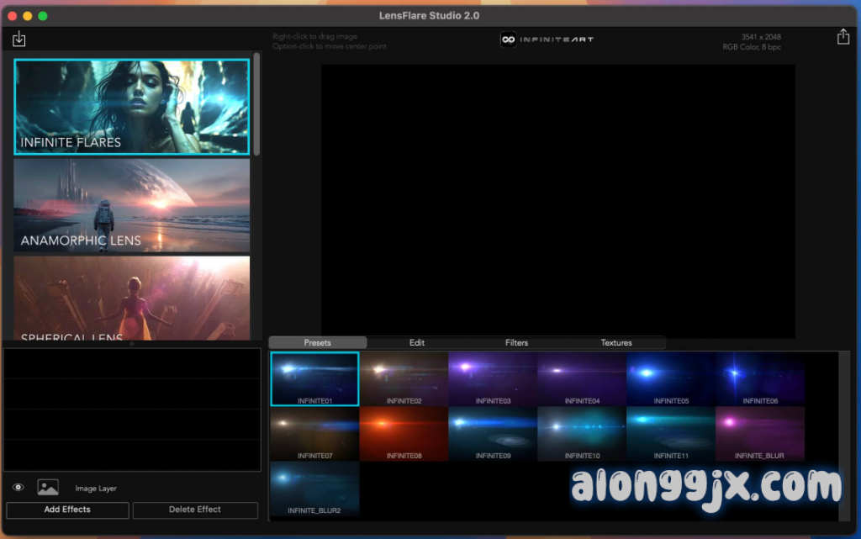Click the black preview canvas

[x=557, y=200]
